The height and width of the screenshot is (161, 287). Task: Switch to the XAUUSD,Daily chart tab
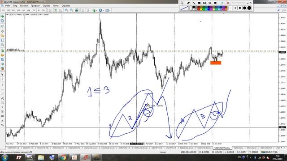108,148
